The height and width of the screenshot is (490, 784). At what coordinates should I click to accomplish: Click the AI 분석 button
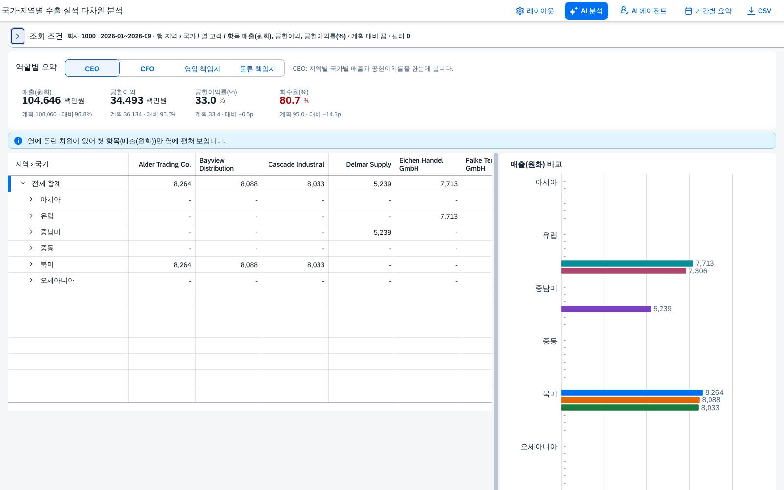(x=586, y=11)
